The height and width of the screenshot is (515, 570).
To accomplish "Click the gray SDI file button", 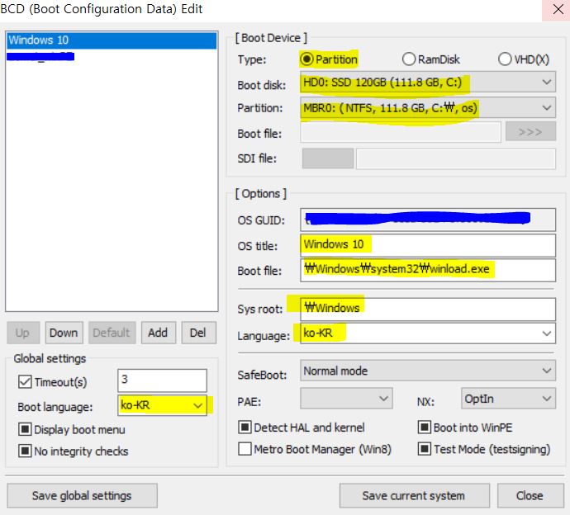I will [x=327, y=158].
